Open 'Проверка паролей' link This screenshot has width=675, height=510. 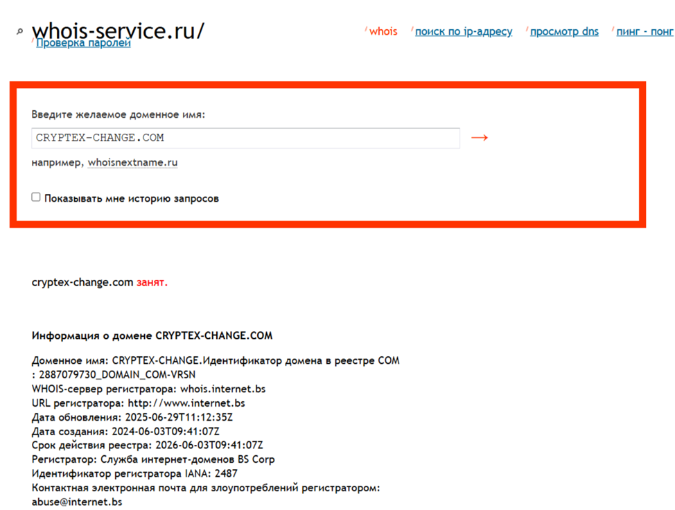coord(84,42)
